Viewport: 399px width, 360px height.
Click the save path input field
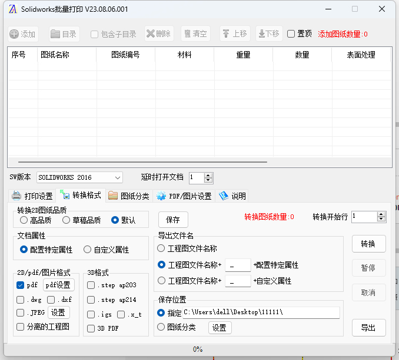261,312
